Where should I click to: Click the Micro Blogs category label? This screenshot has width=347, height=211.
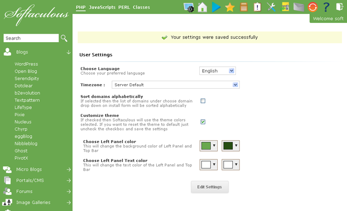click(x=29, y=169)
